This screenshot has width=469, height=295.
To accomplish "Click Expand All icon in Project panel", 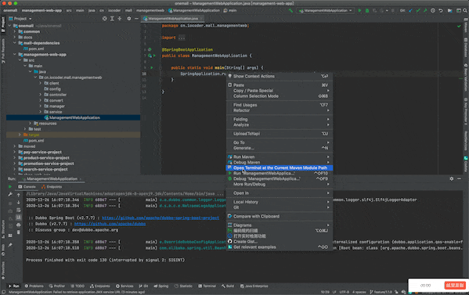I will click(112, 19).
